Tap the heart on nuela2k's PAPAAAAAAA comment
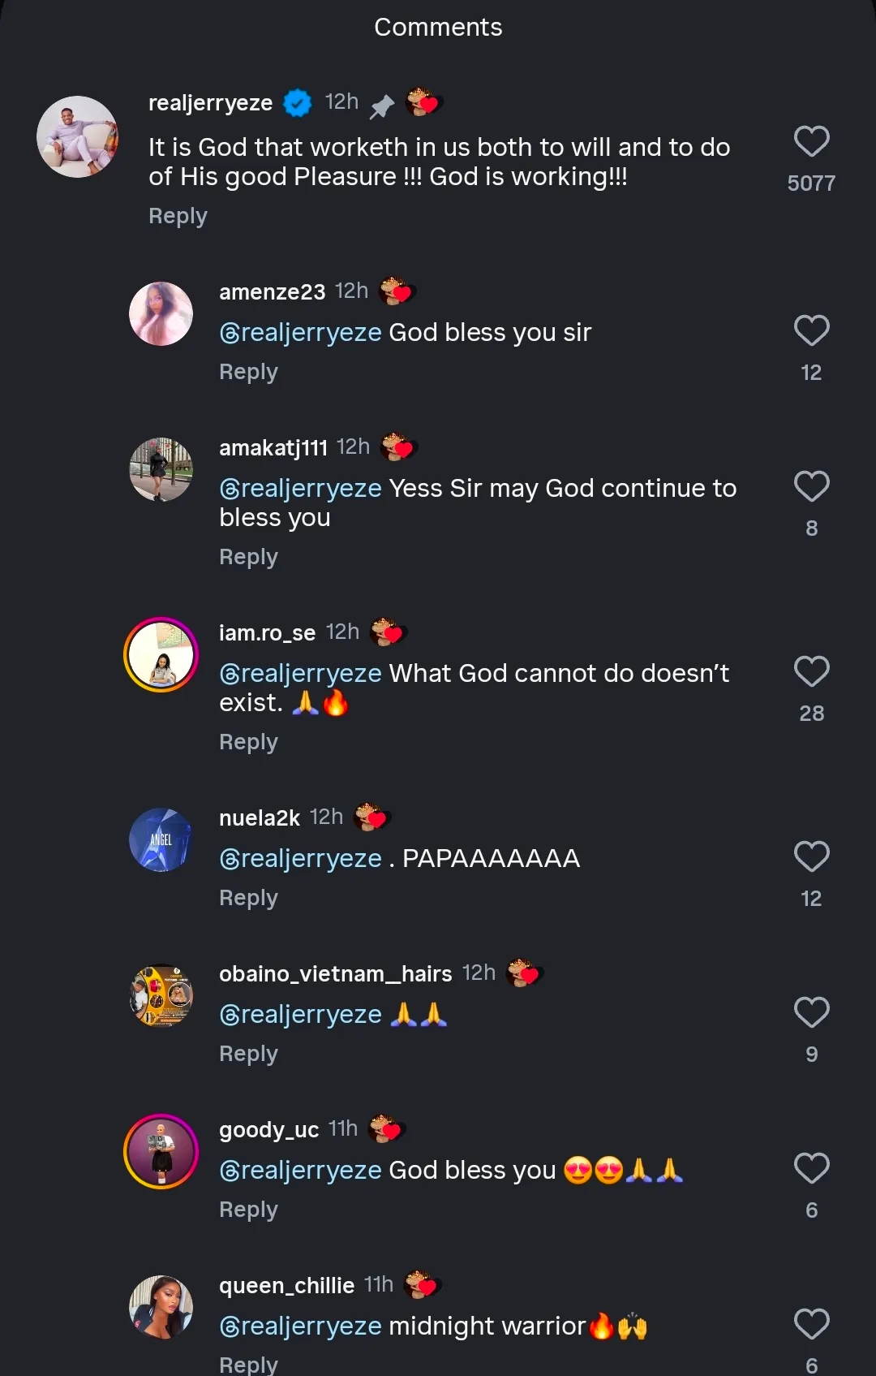This screenshot has height=1376, width=876. [x=811, y=857]
